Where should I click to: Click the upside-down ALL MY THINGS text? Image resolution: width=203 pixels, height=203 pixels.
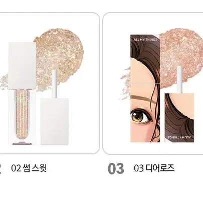click(179, 137)
